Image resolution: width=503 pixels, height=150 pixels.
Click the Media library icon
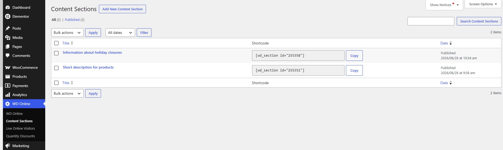point(8,38)
